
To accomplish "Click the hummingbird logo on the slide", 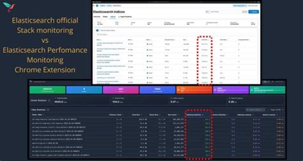I will [9, 7].
